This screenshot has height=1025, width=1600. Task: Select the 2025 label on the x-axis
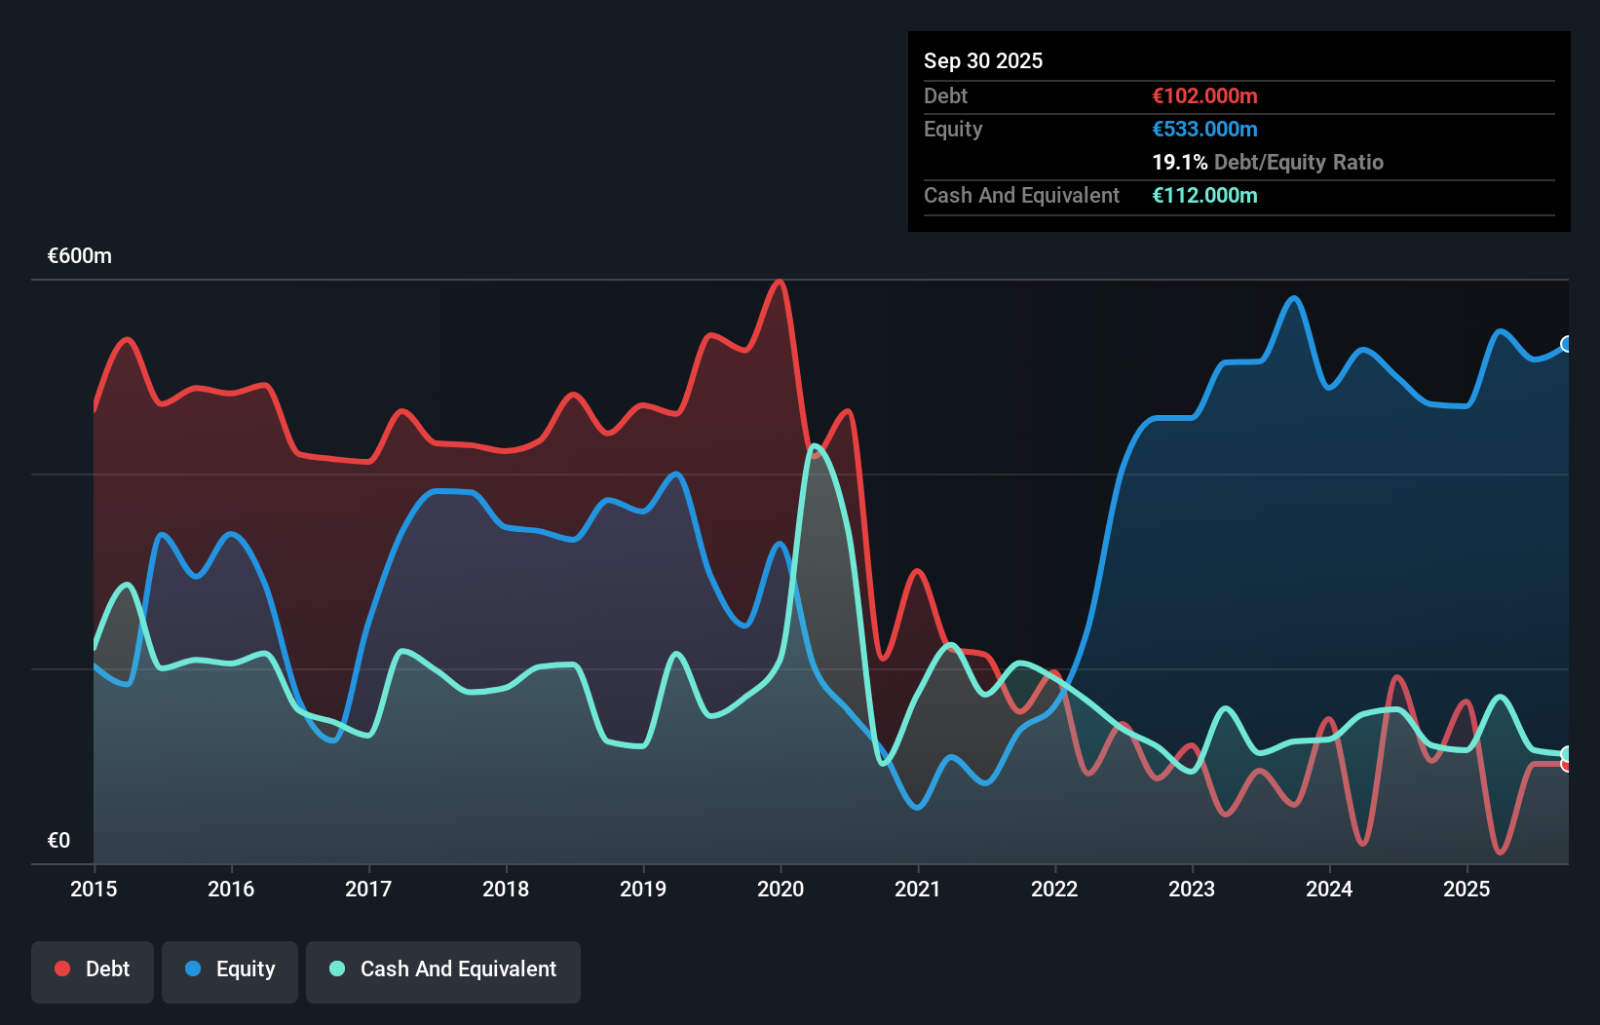click(1467, 890)
